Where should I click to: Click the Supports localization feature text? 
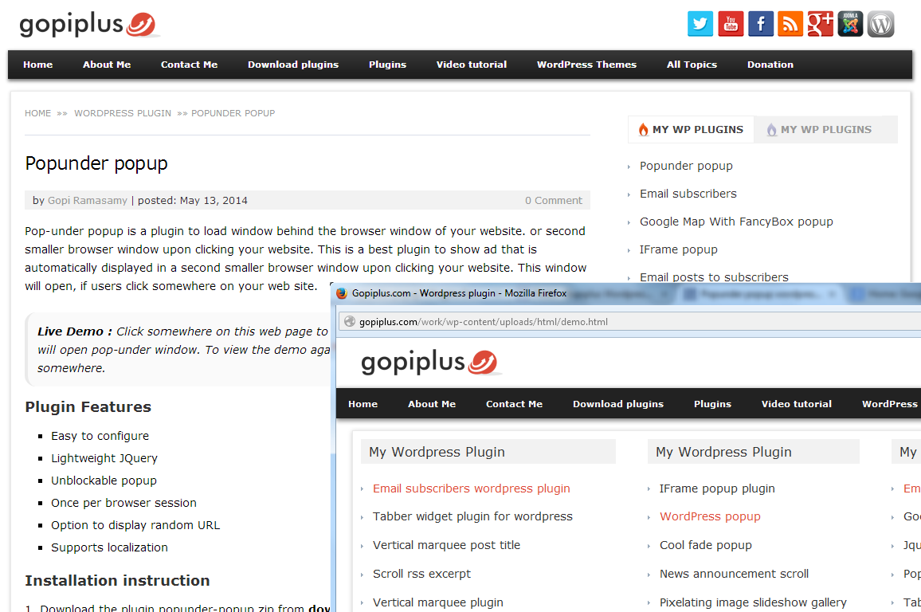109,547
